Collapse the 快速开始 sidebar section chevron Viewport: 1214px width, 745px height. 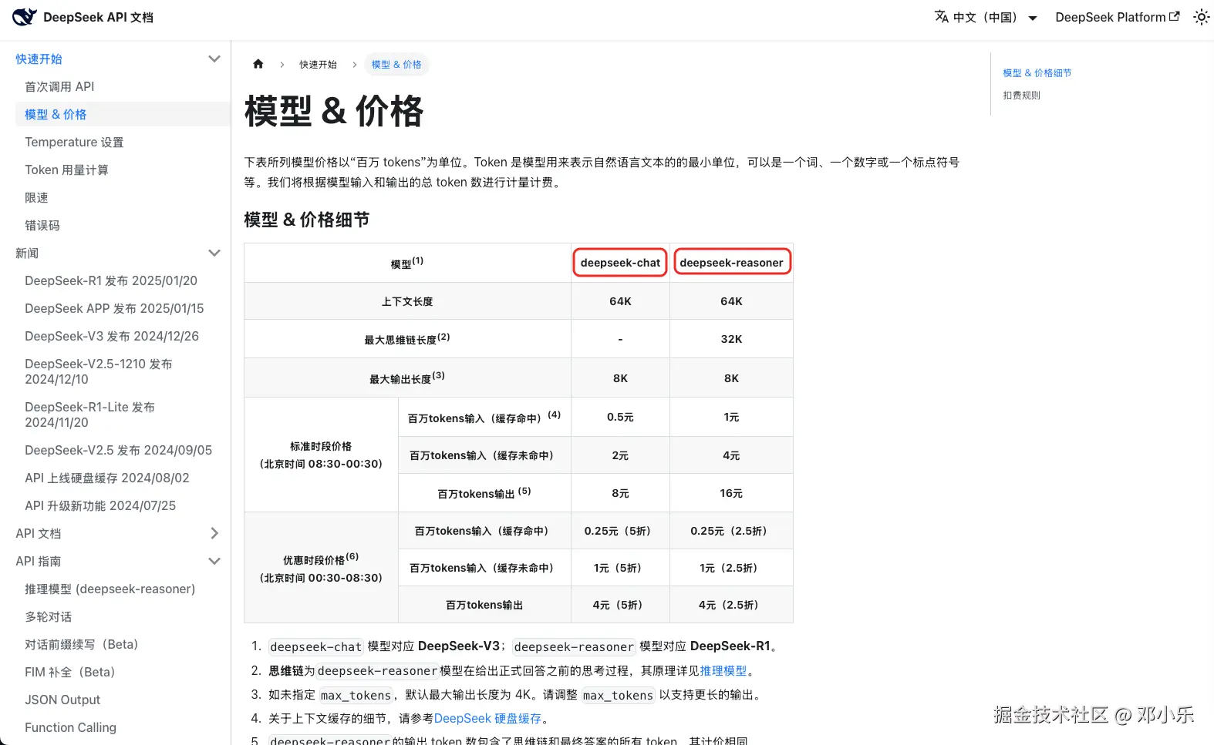[x=214, y=59]
